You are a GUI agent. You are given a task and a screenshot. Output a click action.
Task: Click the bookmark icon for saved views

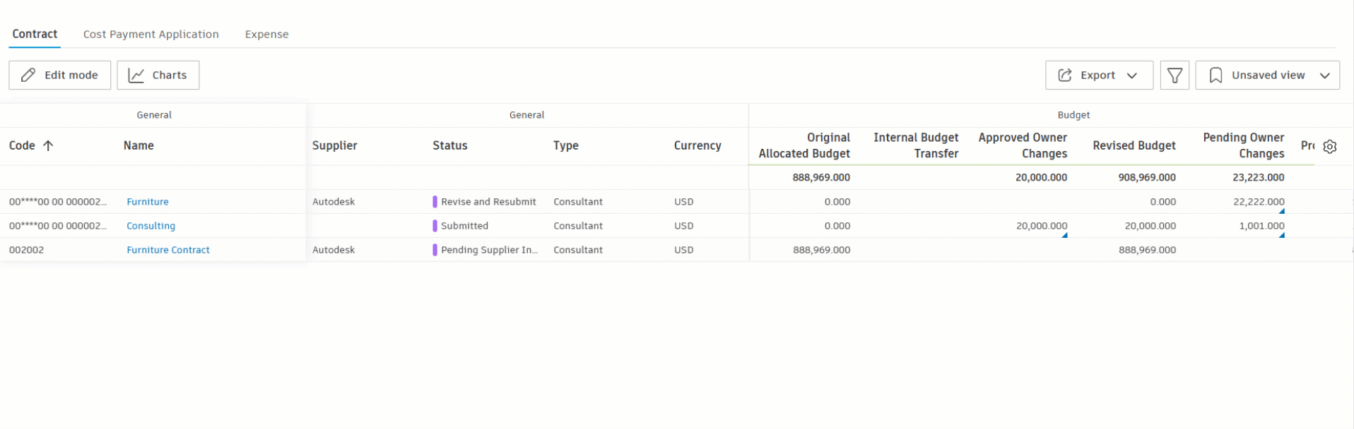click(1215, 75)
